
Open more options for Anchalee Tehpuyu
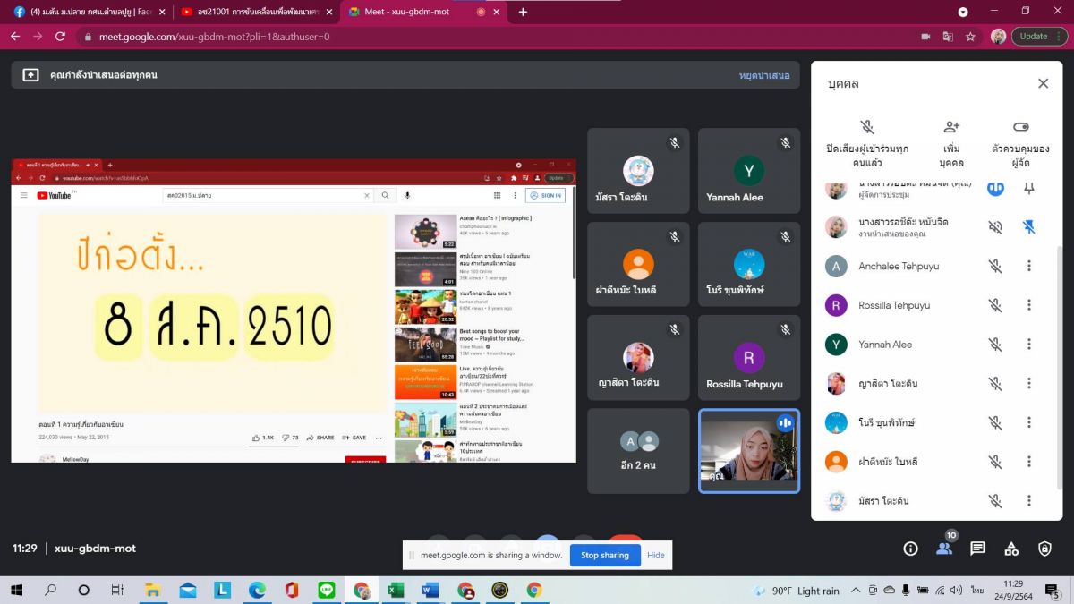click(x=1029, y=266)
